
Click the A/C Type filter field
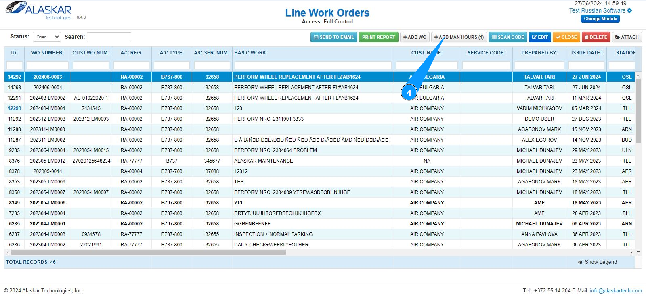pyautogui.click(x=172, y=65)
